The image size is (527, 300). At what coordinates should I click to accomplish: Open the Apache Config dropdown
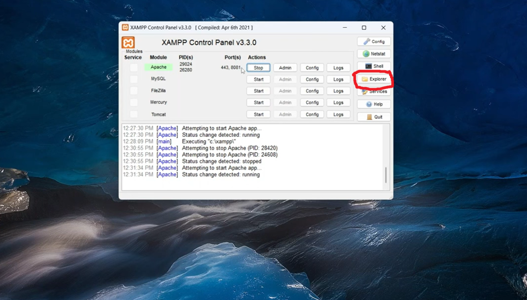pyautogui.click(x=312, y=68)
